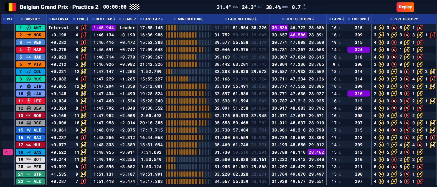
Task: Click ANT's purple best lap 1:45.944
Action: (103, 28)
